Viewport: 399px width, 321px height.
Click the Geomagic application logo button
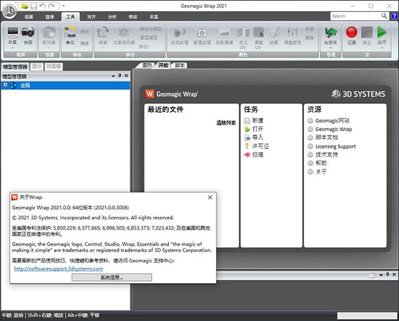coord(9,9)
